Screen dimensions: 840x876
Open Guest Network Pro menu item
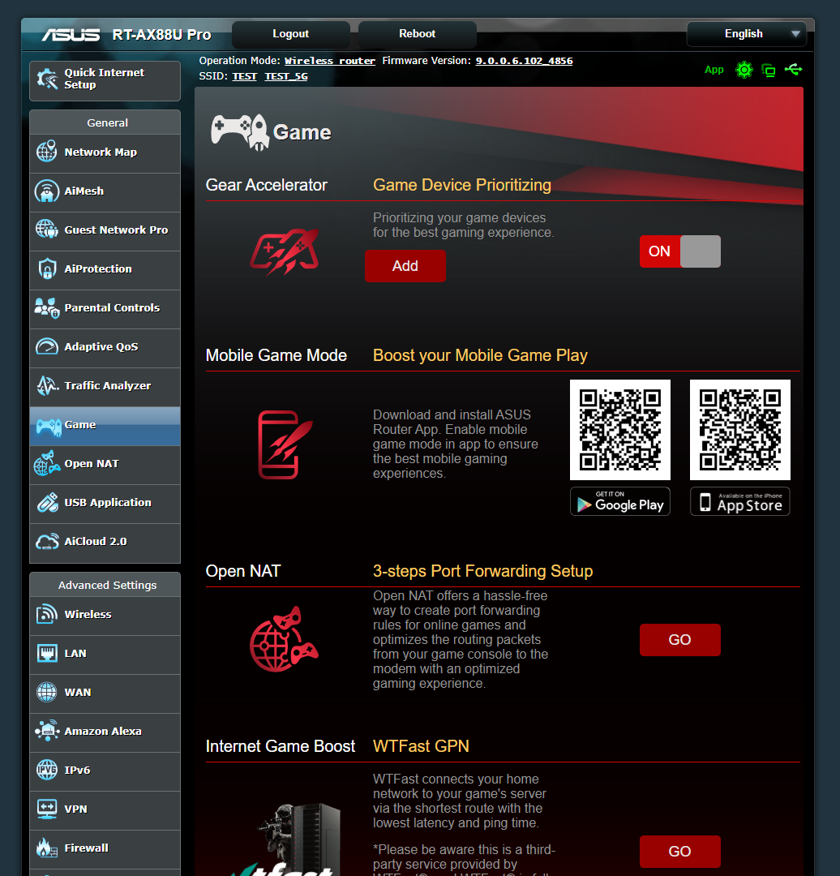click(x=105, y=230)
